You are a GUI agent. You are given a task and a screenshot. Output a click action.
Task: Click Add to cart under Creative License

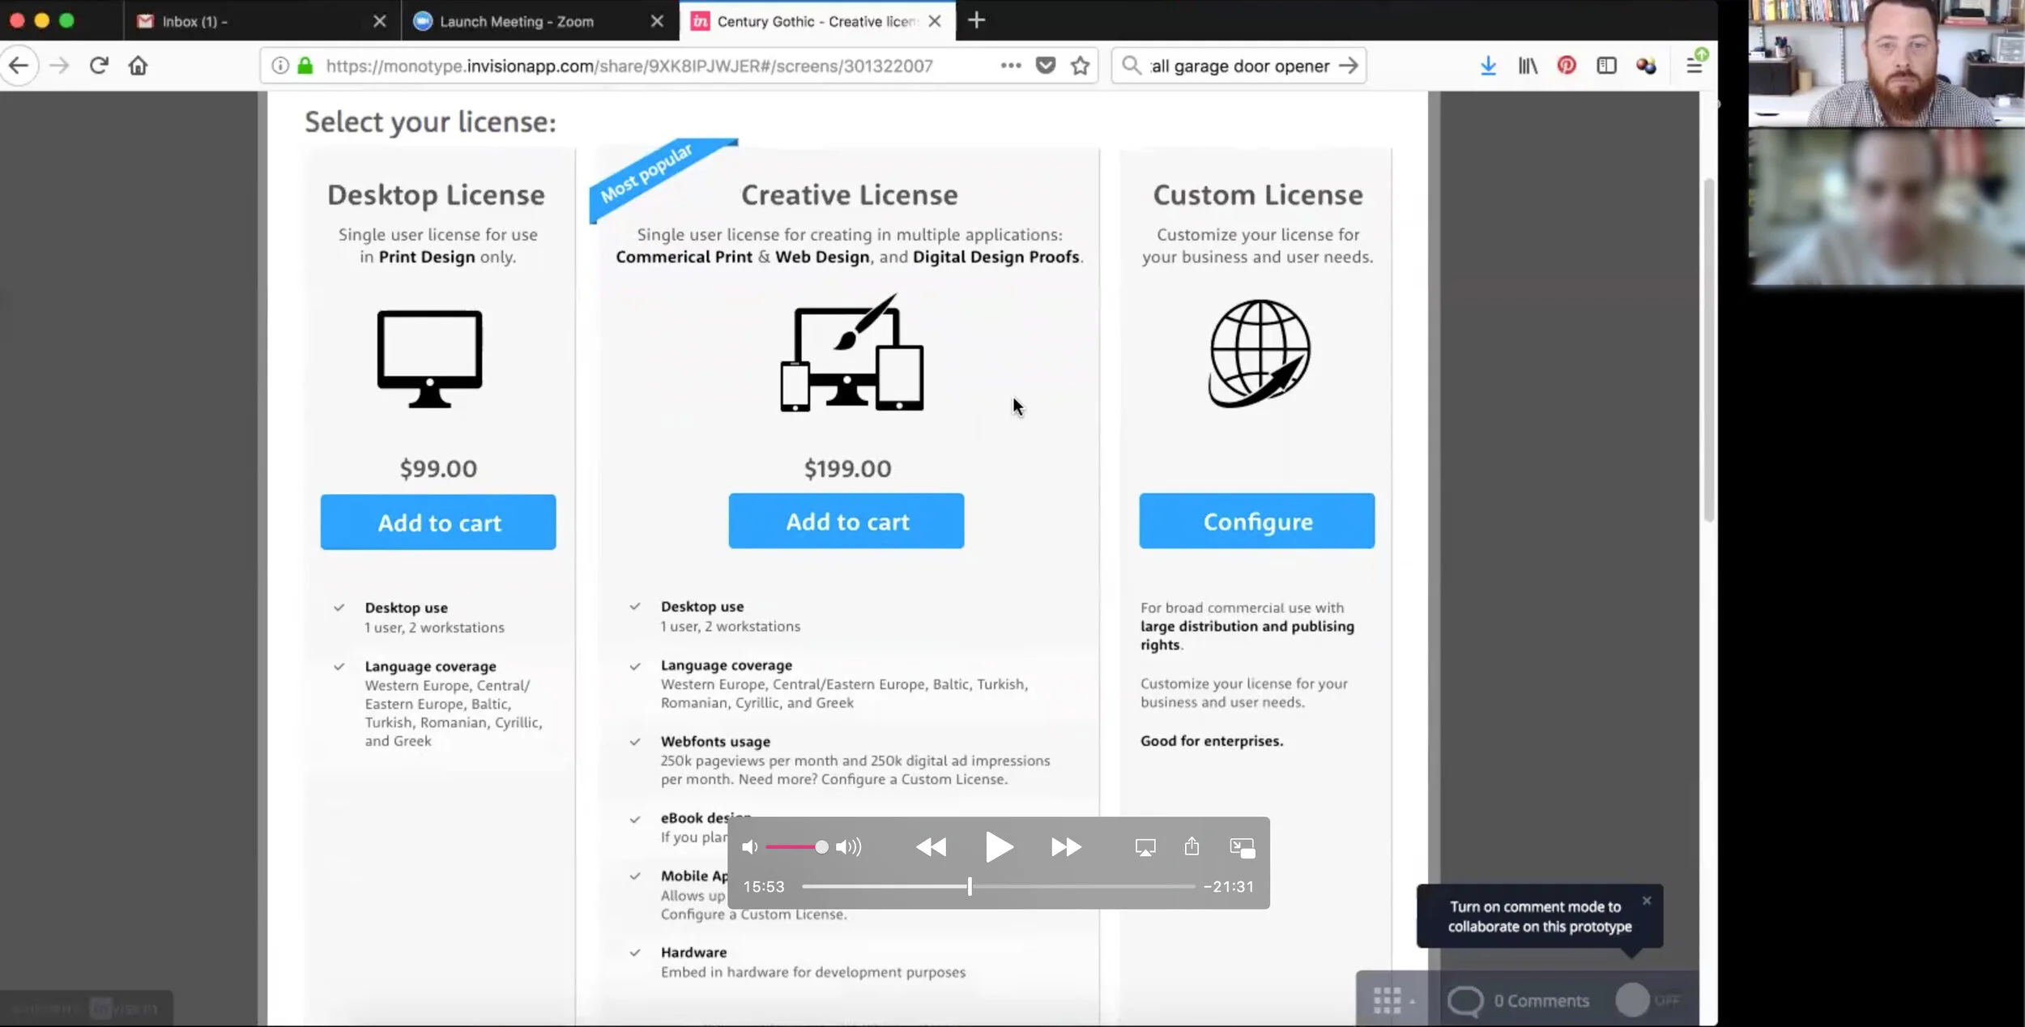click(x=846, y=522)
